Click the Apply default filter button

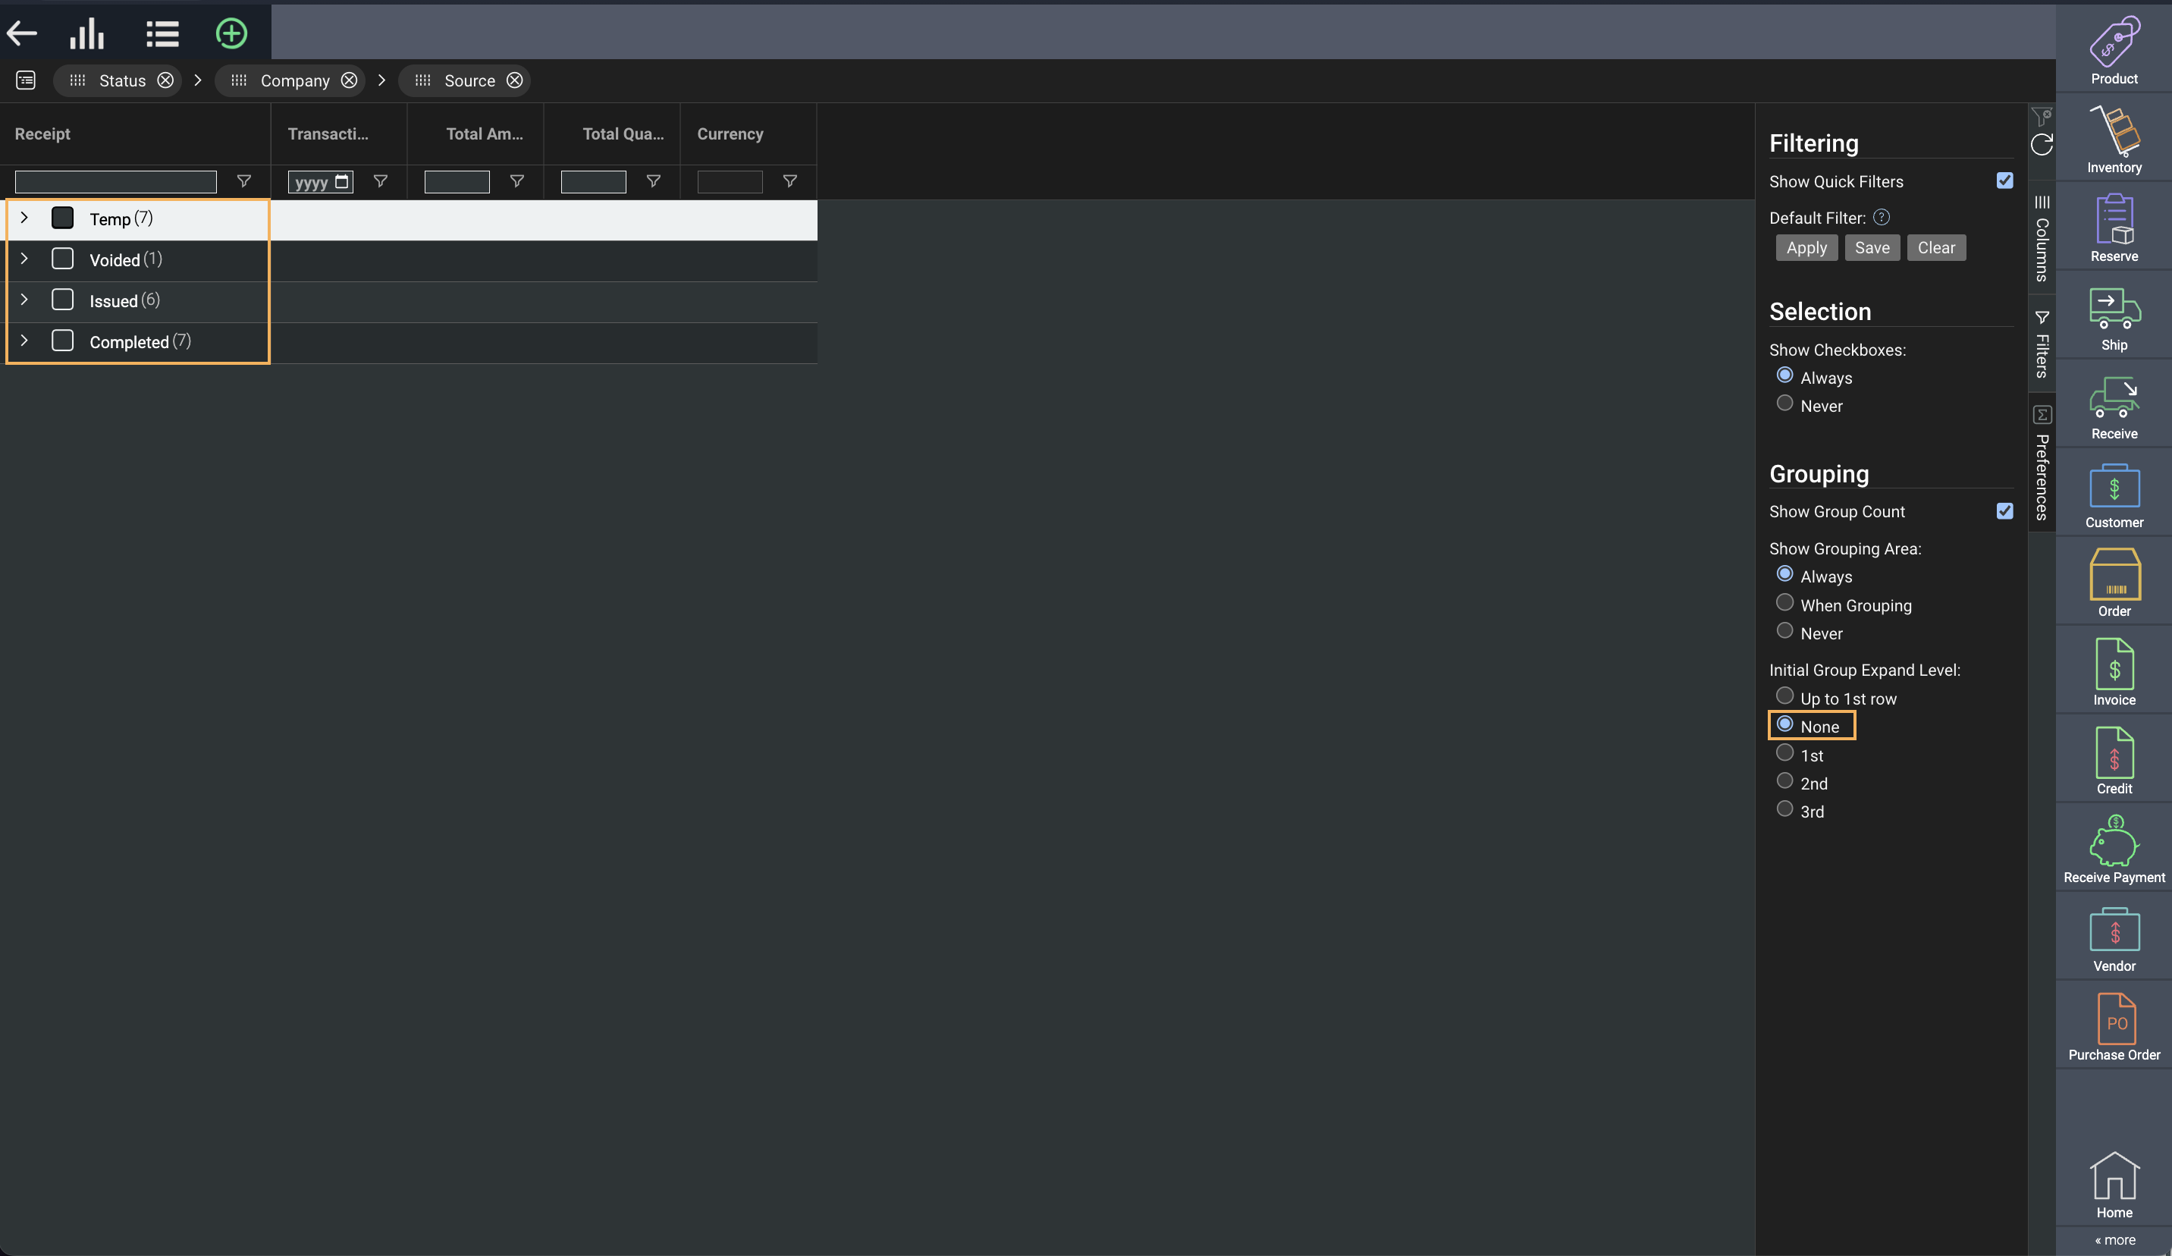[1806, 247]
